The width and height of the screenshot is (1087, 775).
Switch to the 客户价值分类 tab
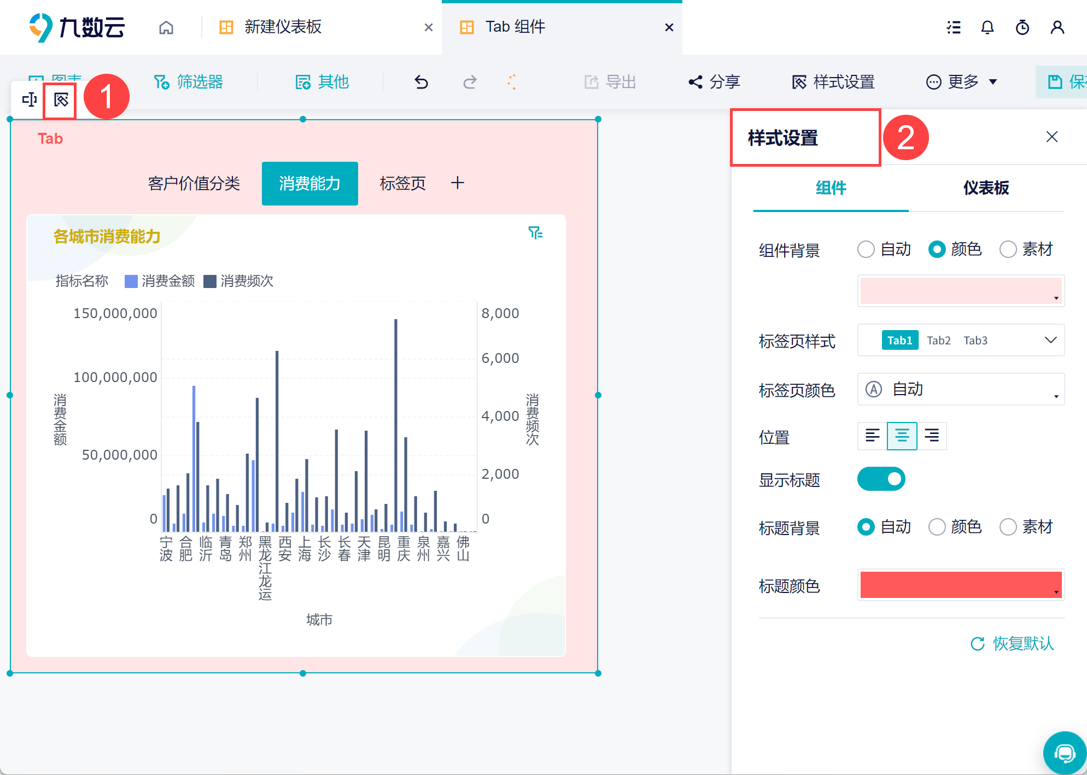click(x=194, y=184)
